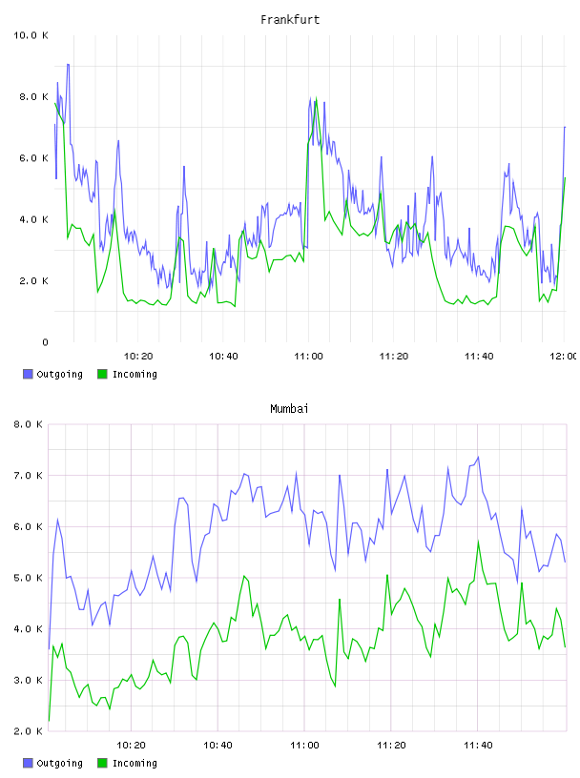Viewport: 580px width, 778px height.
Task: Click the 4.0 K label on the Frankfurt y-axis
Action: [x=33, y=219]
